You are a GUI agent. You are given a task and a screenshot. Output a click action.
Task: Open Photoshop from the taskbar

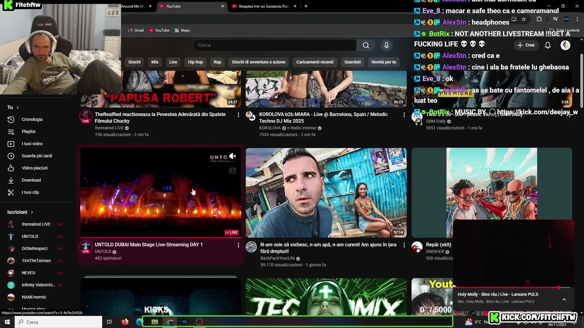184,322
